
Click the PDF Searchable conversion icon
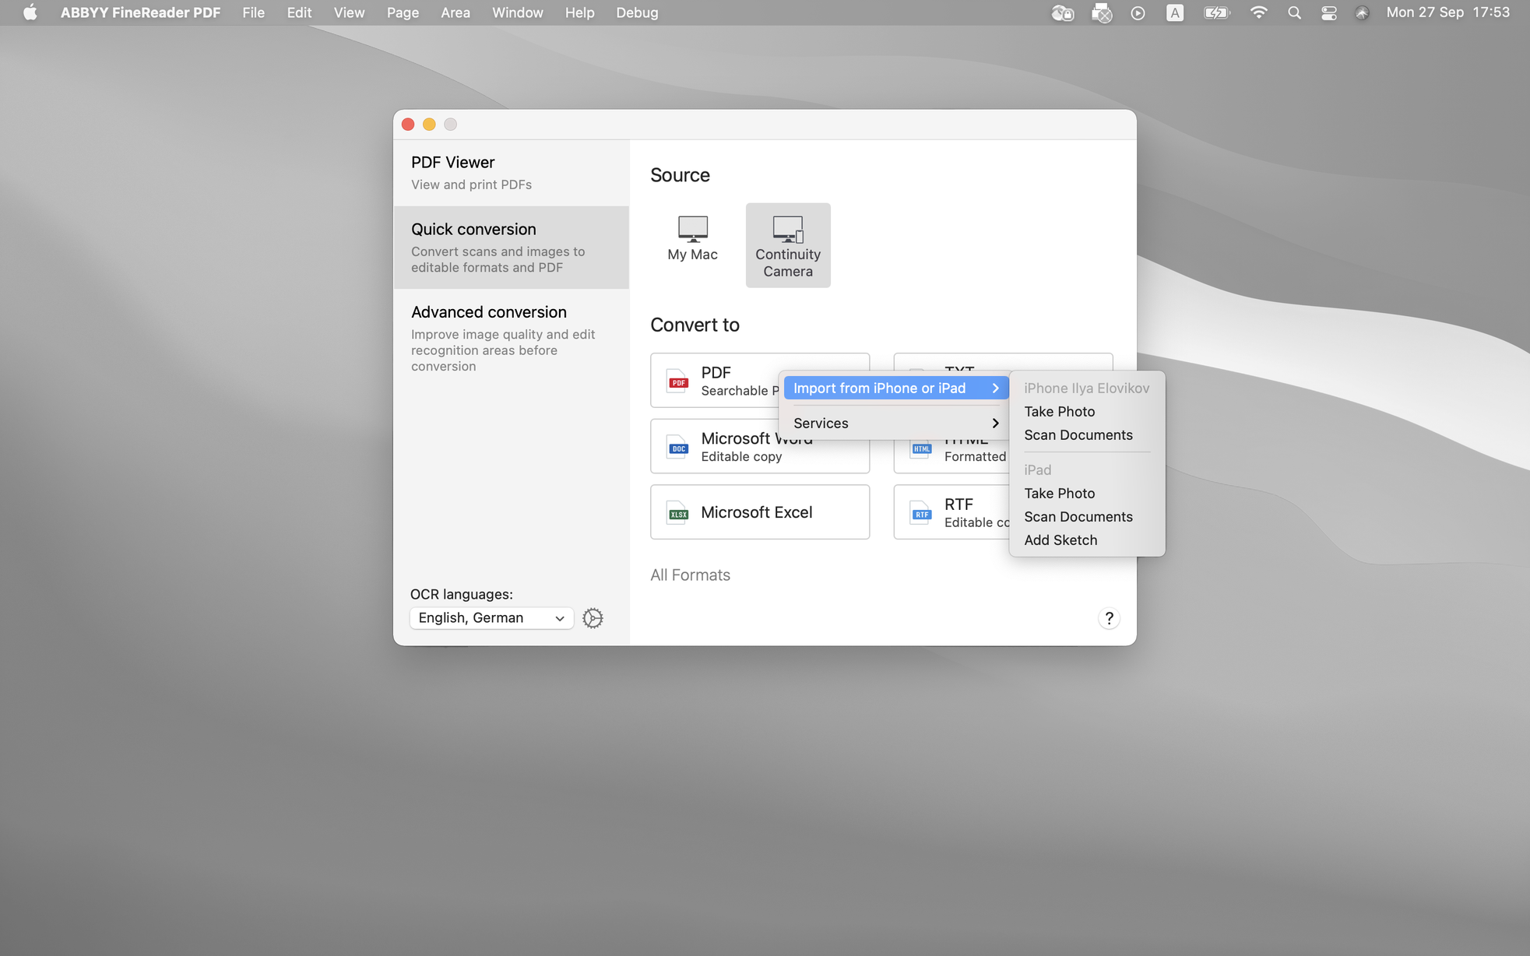(x=677, y=380)
